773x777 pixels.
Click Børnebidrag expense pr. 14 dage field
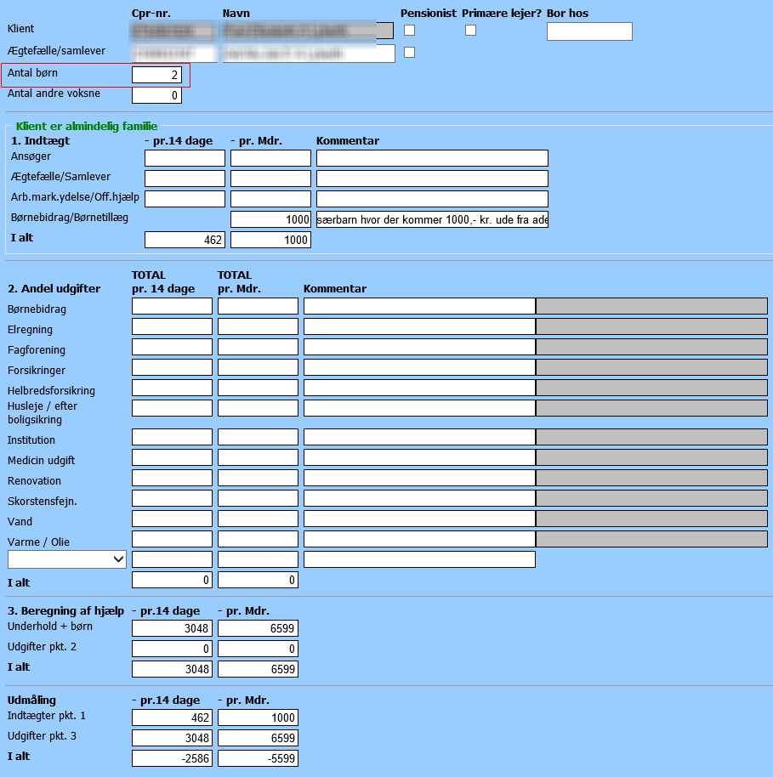[x=172, y=306]
